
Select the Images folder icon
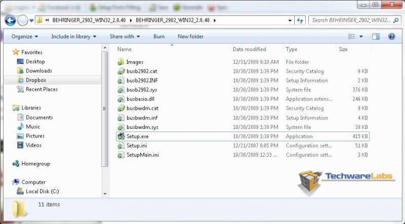[121, 62]
